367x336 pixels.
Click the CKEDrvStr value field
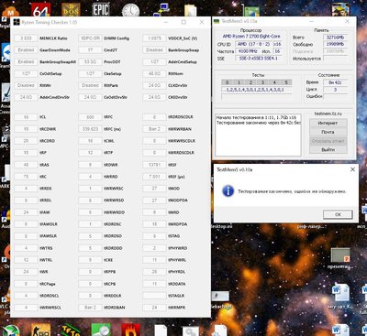(154, 97)
